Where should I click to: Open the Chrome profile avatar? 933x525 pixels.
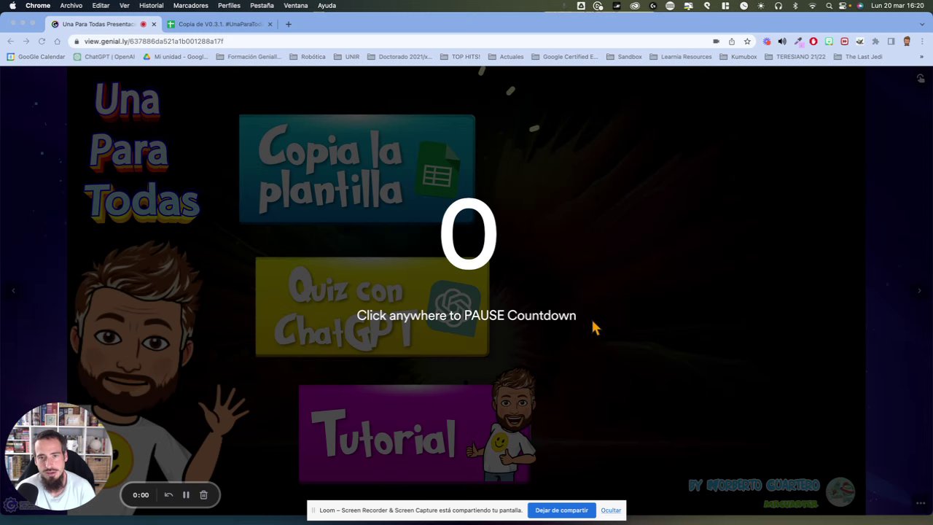point(907,42)
